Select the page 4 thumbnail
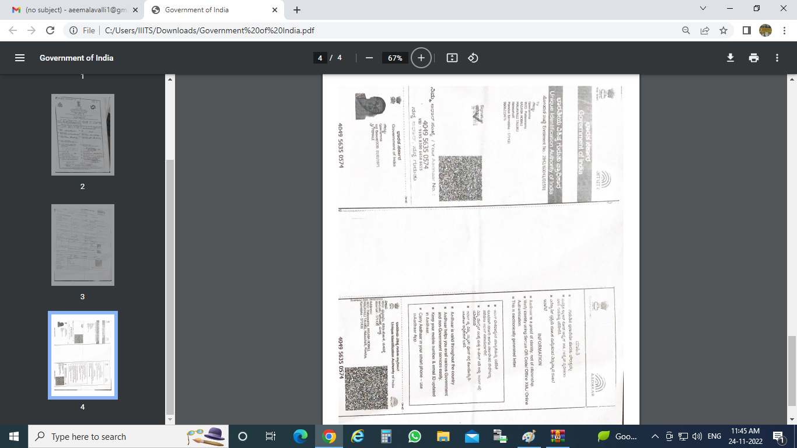The height and width of the screenshot is (448, 797). [x=82, y=355]
